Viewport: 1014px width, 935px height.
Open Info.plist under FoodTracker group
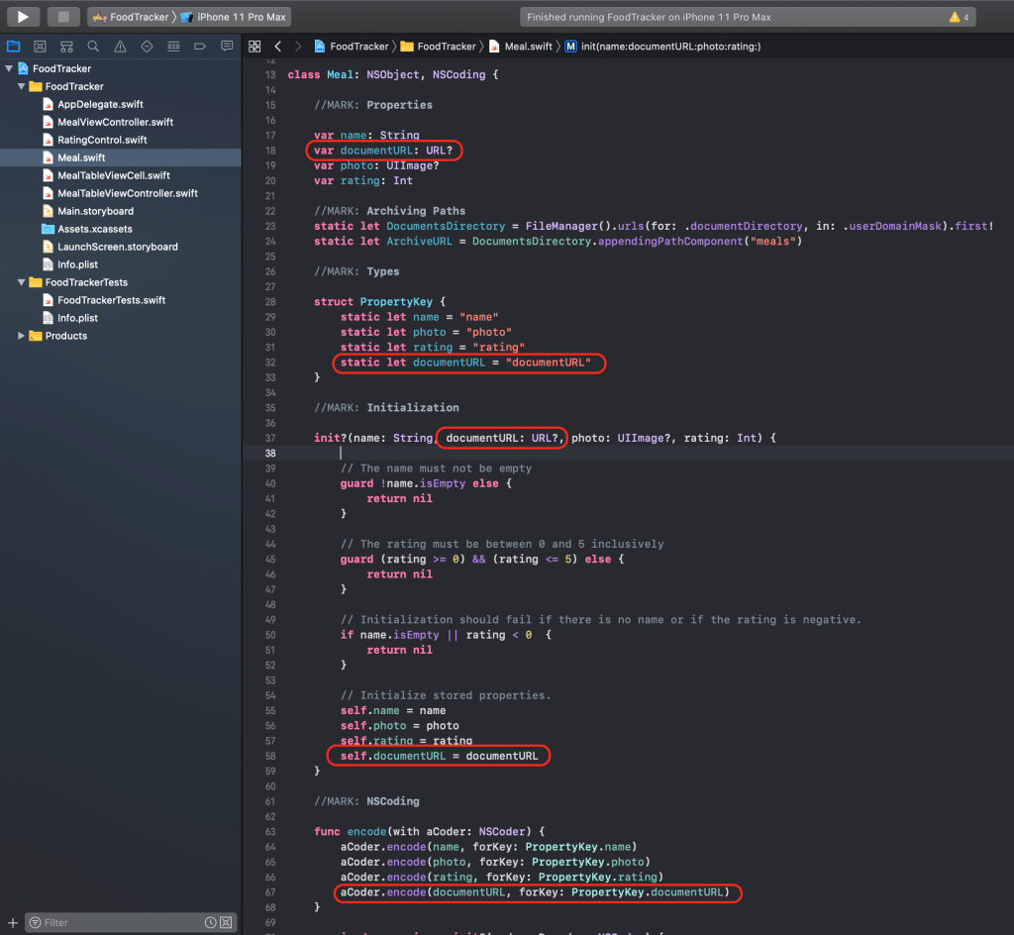tap(77, 263)
